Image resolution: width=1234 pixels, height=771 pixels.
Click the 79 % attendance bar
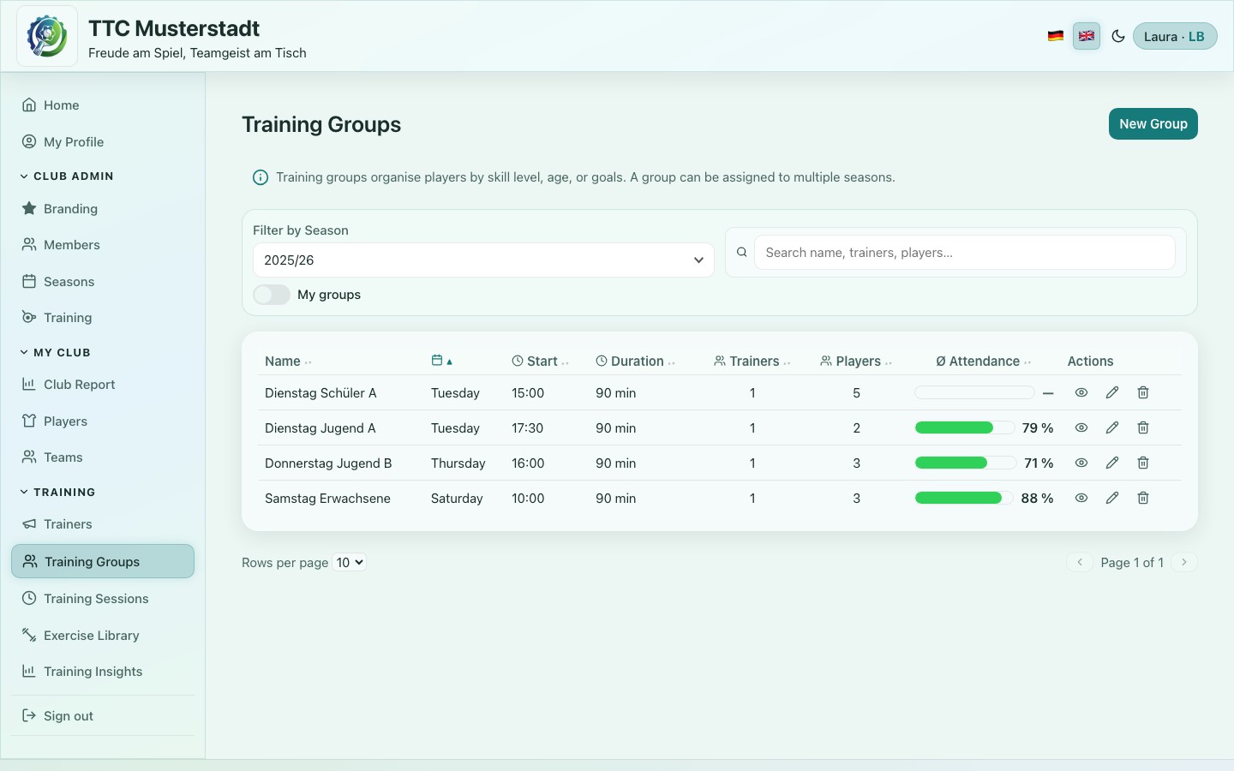[965, 427]
